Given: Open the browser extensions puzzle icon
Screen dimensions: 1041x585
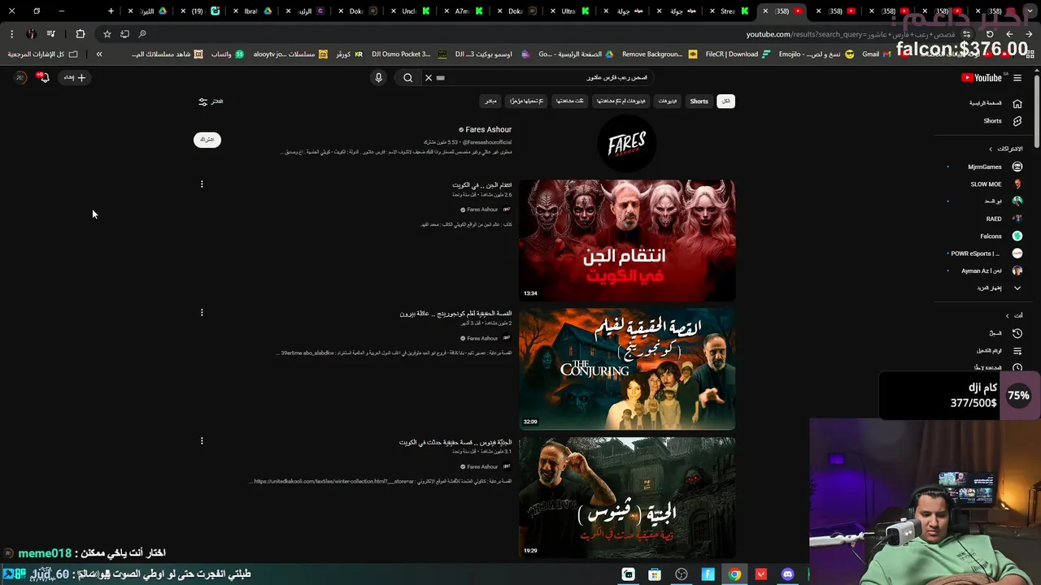Looking at the screenshot, I should (80, 34).
